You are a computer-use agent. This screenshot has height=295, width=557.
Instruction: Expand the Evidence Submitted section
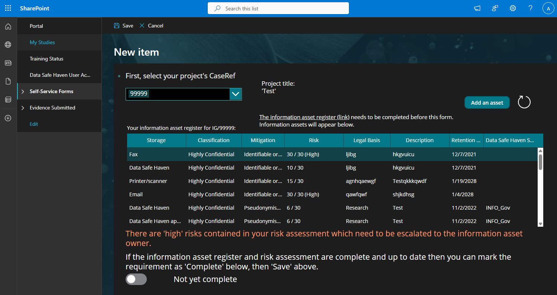click(x=23, y=108)
